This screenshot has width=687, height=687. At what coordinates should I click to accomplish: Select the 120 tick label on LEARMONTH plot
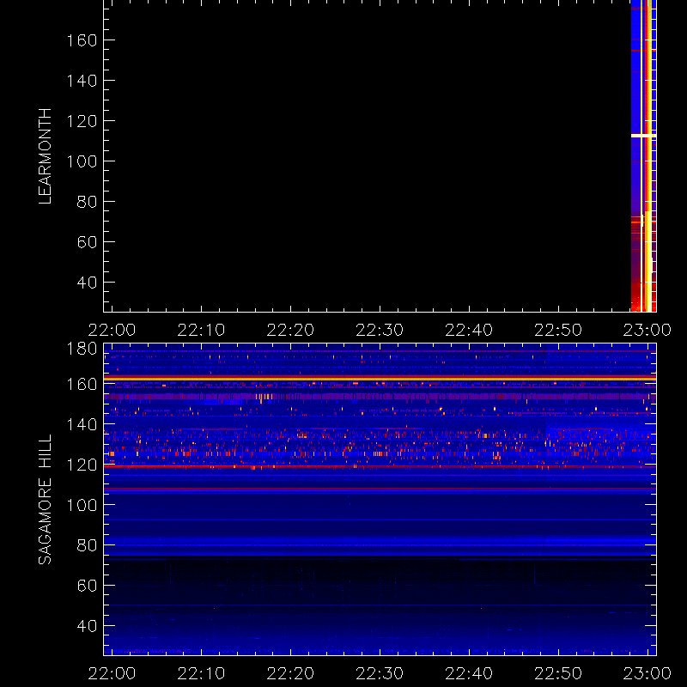pos(82,121)
